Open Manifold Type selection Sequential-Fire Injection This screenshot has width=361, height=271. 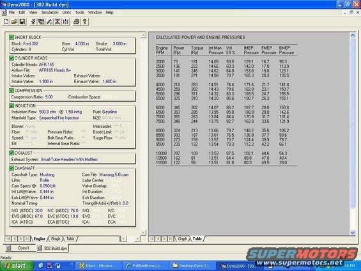pos(59,118)
